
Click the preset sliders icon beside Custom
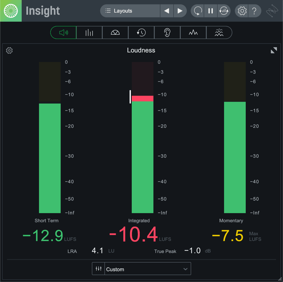point(98,269)
